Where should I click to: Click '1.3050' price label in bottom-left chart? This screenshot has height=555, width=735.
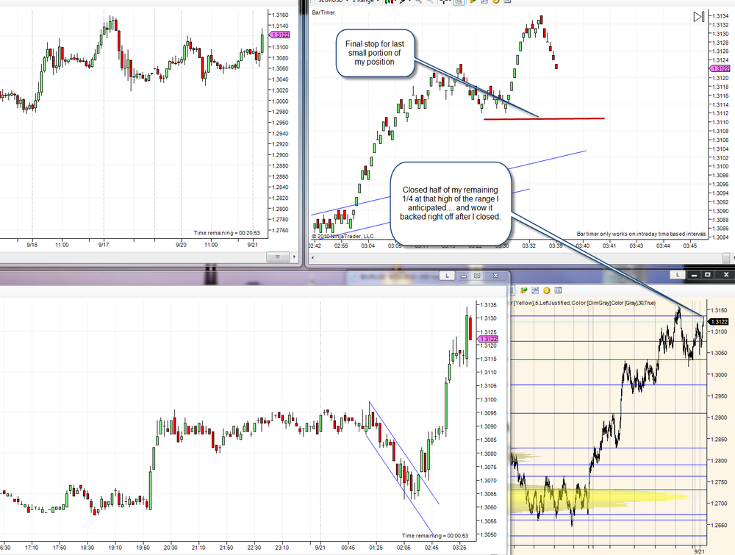coord(488,535)
